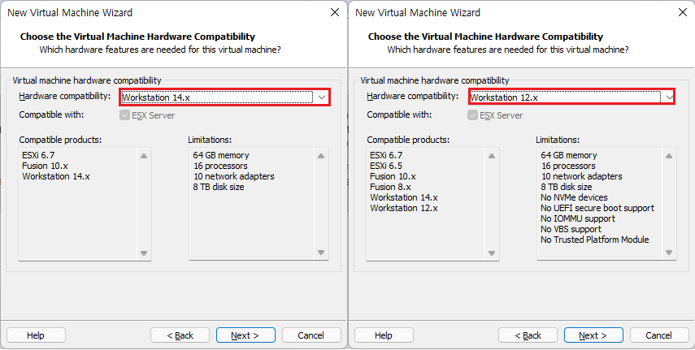The image size is (695, 350).
Task: Select No IOMMU support limitation
Action: (578, 219)
